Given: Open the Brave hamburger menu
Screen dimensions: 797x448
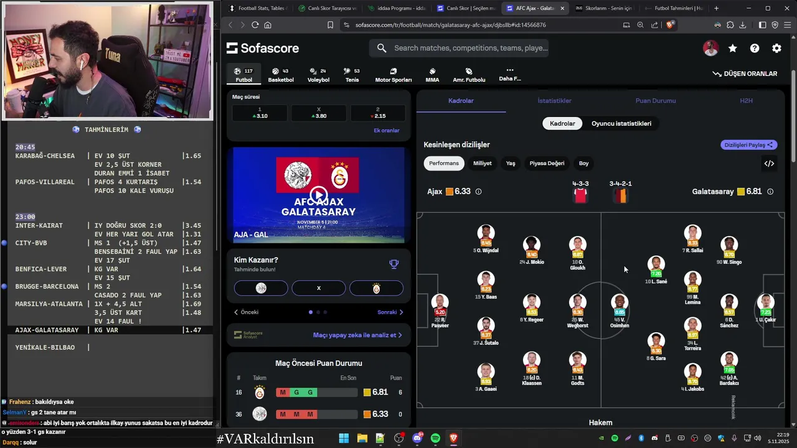Looking at the screenshot, I should pyautogui.click(x=787, y=25).
